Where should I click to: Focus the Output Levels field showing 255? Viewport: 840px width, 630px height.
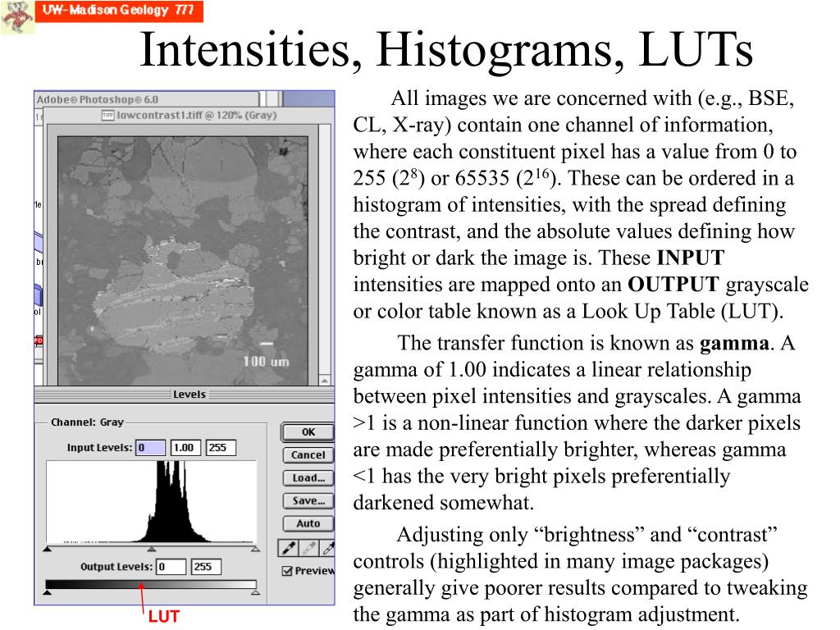coord(206,567)
